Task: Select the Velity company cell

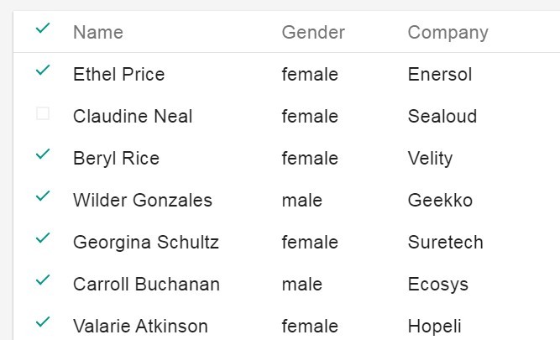Action: [x=430, y=159]
